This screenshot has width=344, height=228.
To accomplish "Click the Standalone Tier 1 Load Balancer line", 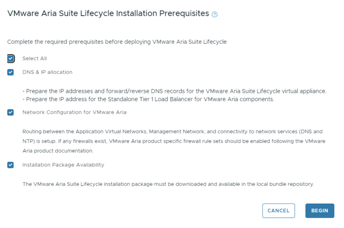I will pyautogui.click(x=150, y=99).
